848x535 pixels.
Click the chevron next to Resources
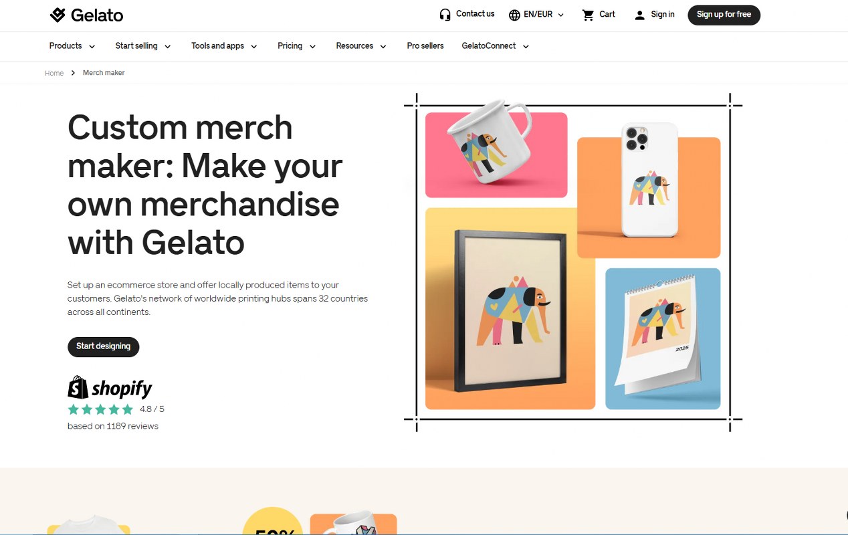383,47
